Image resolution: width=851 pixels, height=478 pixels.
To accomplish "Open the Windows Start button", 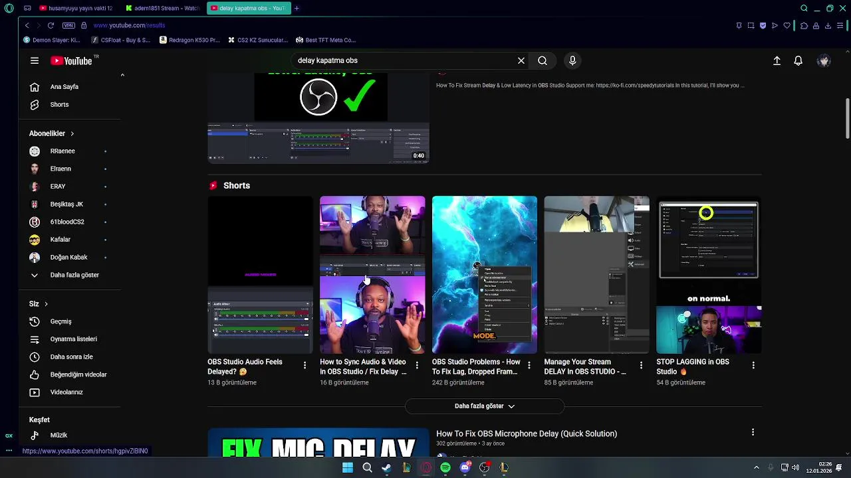I will [348, 467].
